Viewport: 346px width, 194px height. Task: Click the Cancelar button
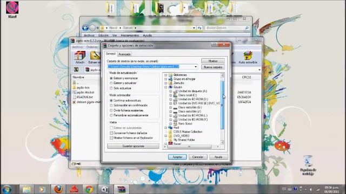(198, 157)
